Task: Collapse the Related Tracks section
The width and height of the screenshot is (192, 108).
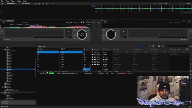Action: click(1, 92)
